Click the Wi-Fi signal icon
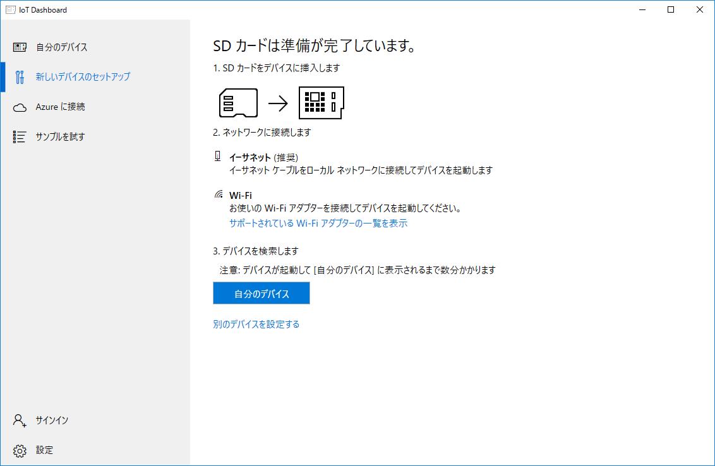715x466 pixels. (x=219, y=194)
